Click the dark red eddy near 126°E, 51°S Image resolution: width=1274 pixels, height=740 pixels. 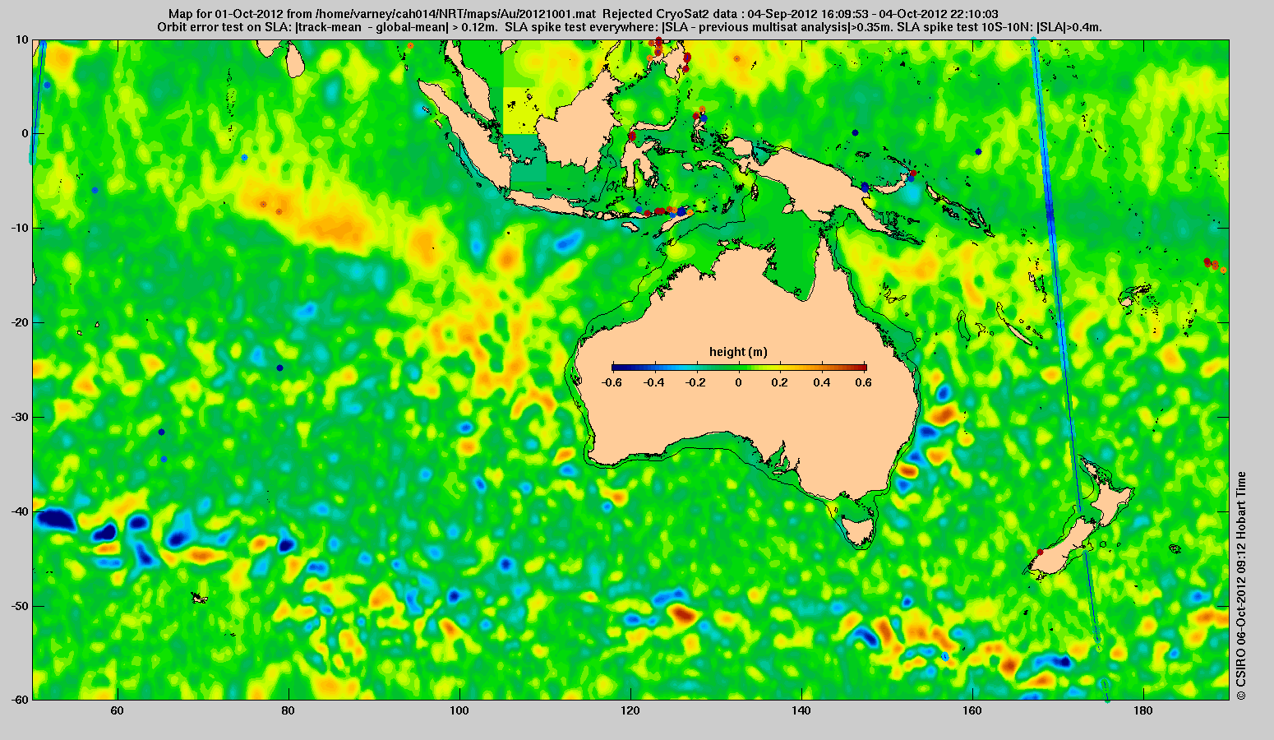pos(682,613)
